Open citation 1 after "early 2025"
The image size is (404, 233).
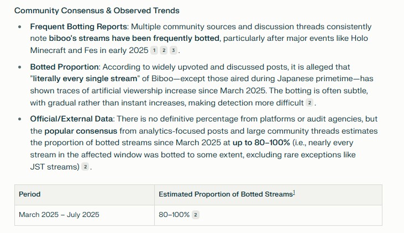[x=154, y=50]
